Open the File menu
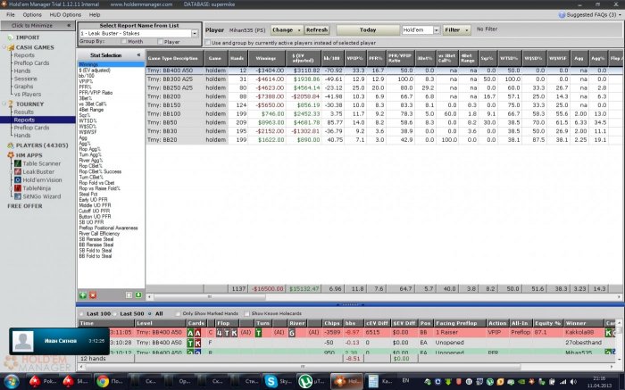Viewport: 625px width, 390px height. point(11,15)
